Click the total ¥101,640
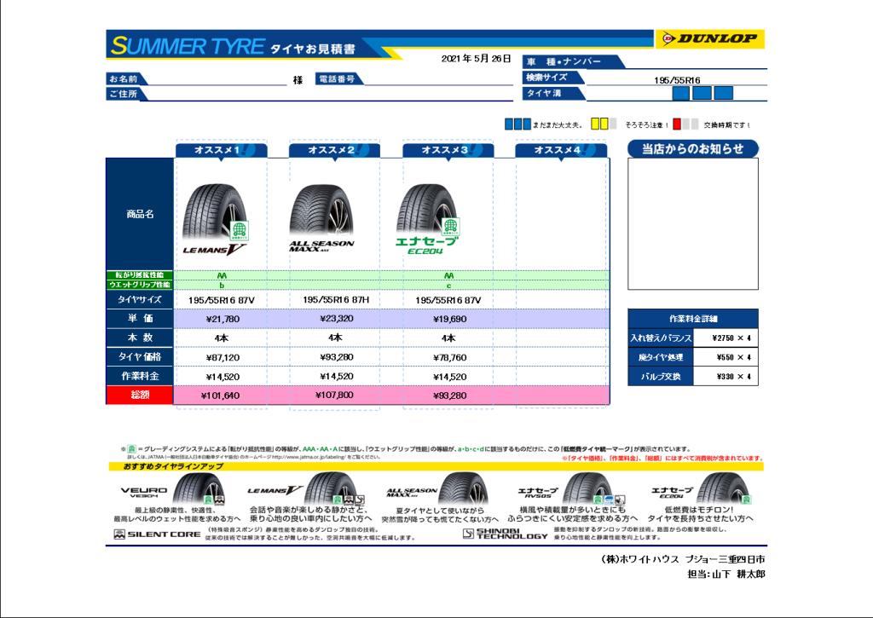873x618 pixels. pyautogui.click(x=221, y=396)
